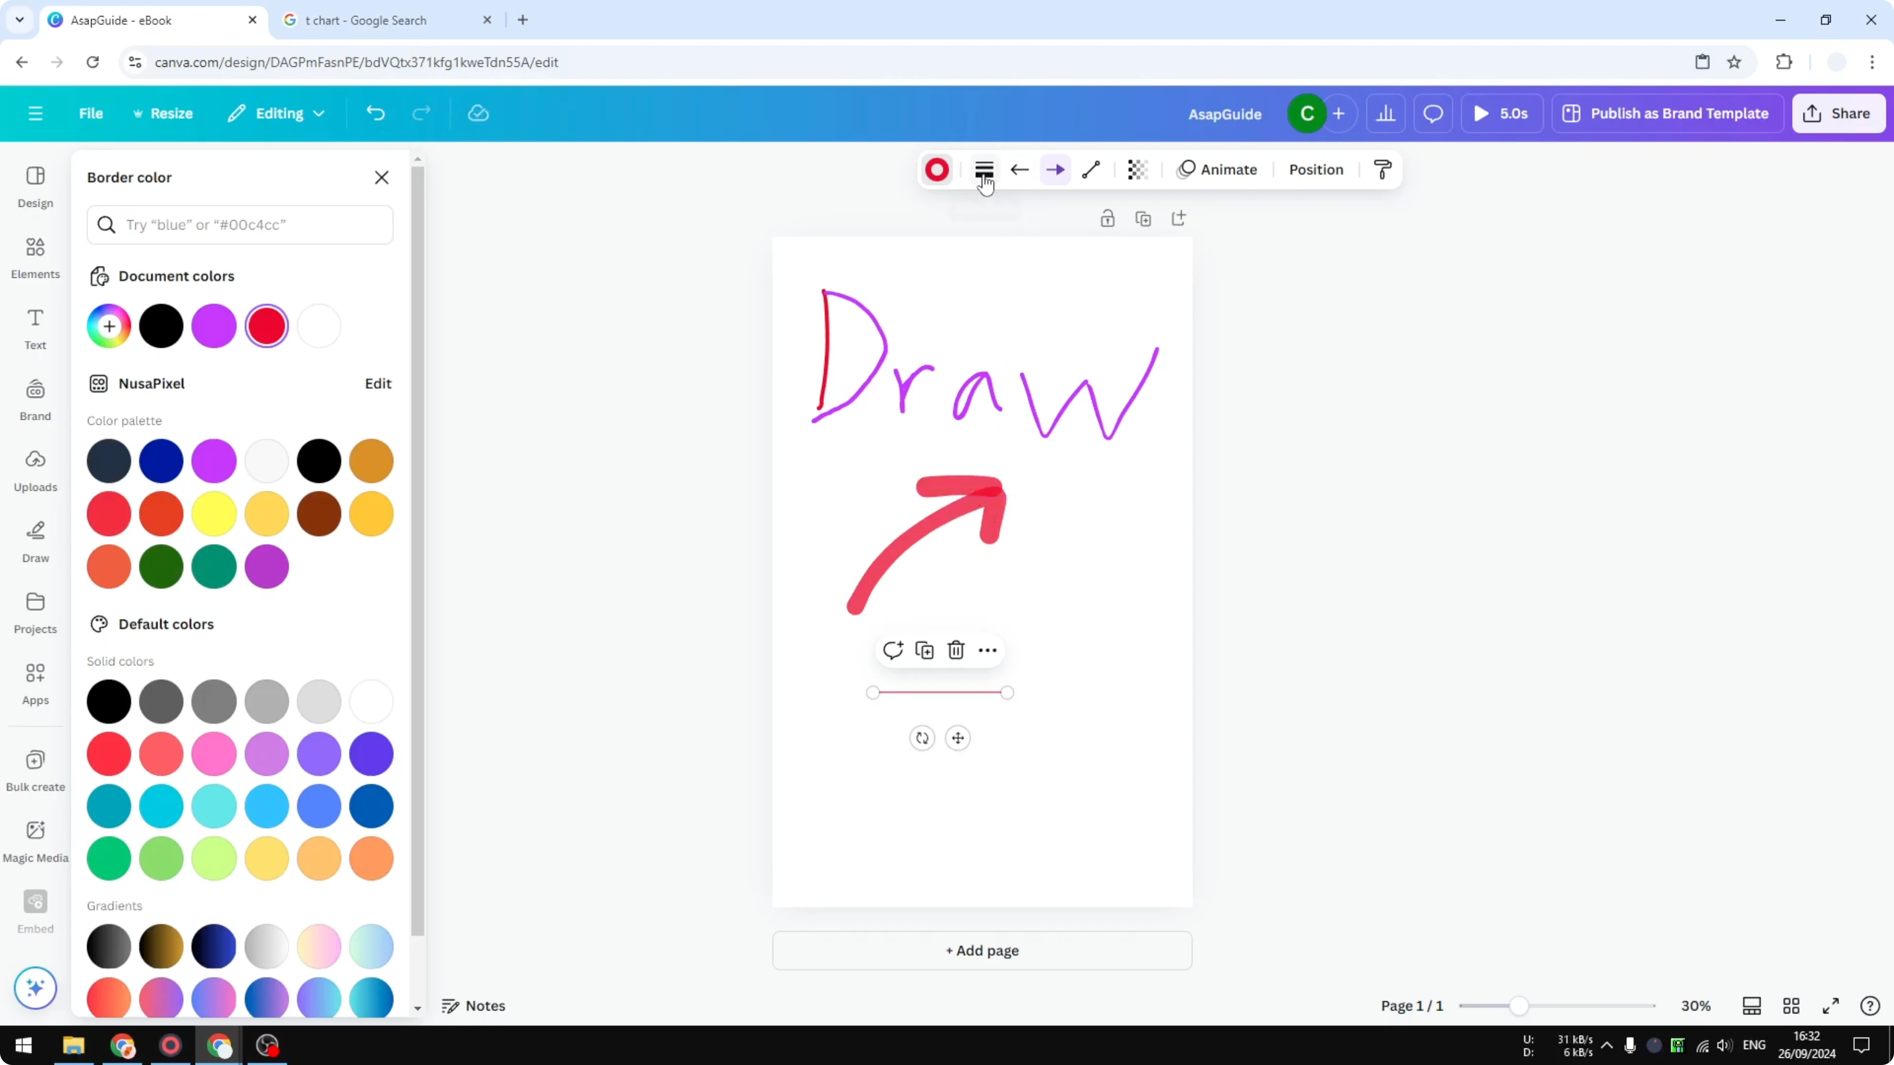Select the Draw tool in sidebar

[x=36, y=542]
